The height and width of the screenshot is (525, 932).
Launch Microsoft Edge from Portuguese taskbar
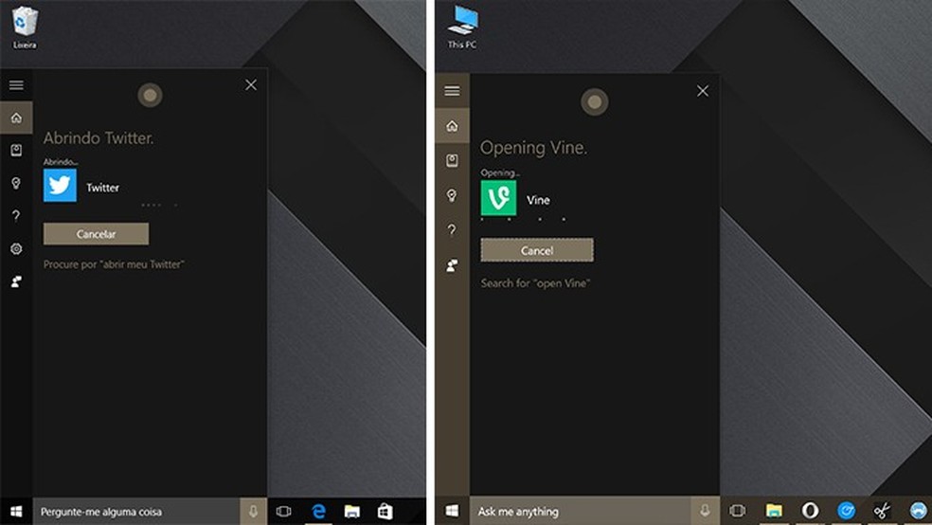click(x=318, y=512)
